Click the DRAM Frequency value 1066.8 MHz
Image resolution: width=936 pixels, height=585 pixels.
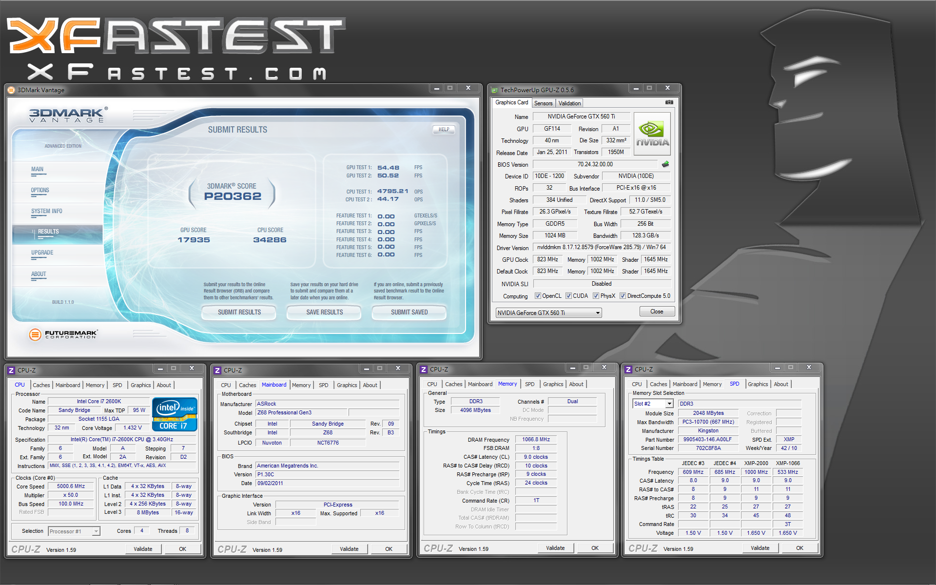tap(536, 439)
